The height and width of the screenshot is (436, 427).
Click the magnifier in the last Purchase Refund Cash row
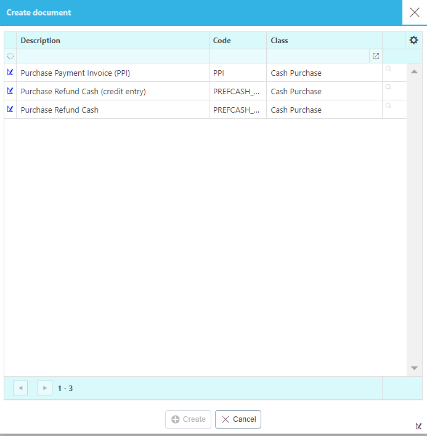(388, 106)
